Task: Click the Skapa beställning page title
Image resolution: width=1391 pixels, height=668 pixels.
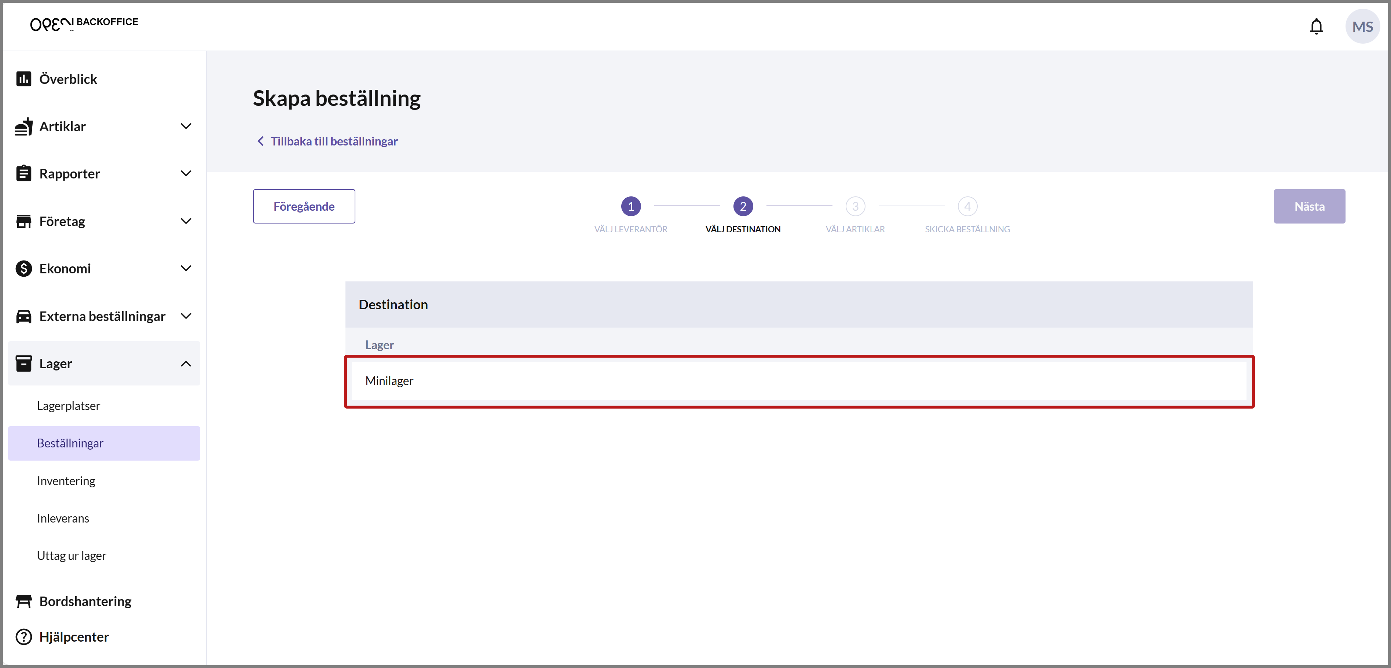Action: click(336, 98)
